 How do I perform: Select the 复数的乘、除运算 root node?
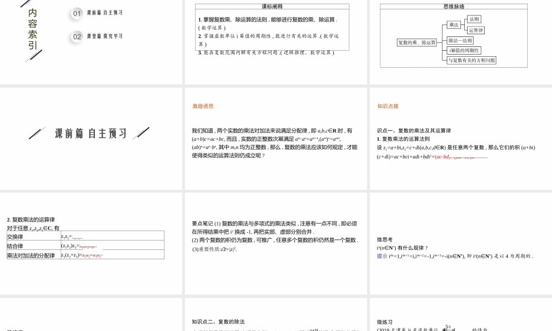click(417, 42)
